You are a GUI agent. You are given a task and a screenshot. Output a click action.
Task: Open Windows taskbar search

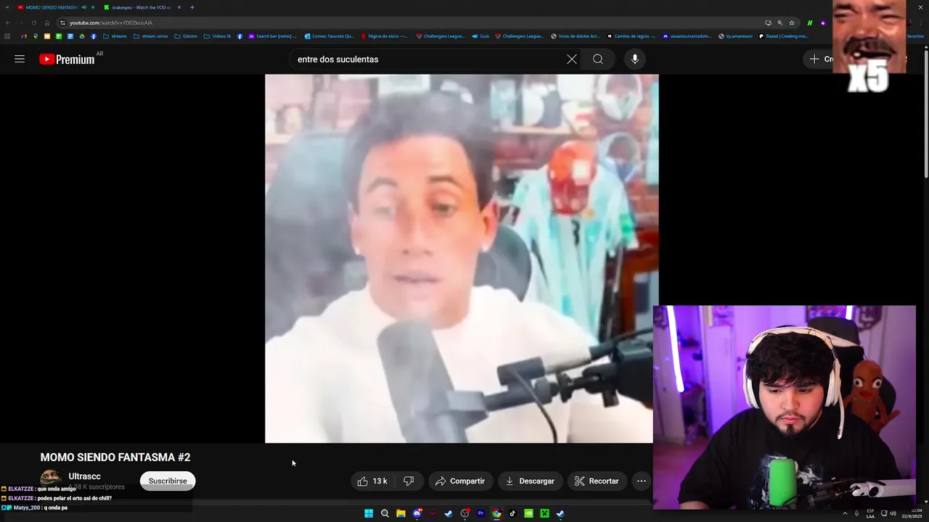pyautogui.click(x=385, y=513)
